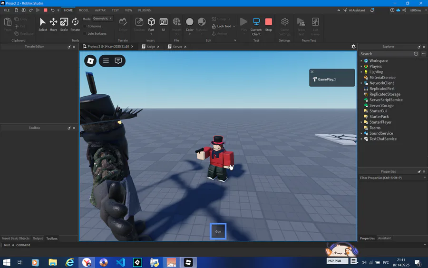428x268 pixels.
Task: Switch to the PLUGINS ribbon tab
Action: pos(145,10)
